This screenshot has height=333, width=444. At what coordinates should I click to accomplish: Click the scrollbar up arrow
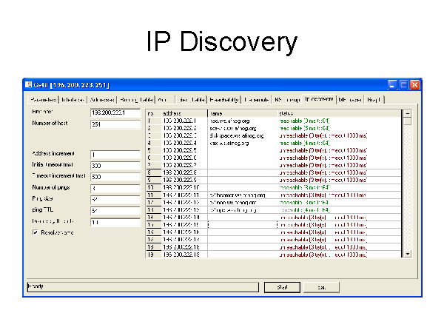(406, 114)
